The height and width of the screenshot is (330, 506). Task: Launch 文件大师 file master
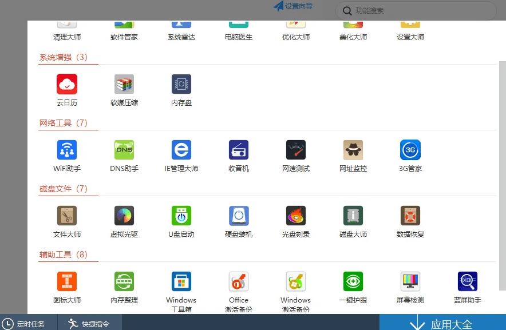pyautogui.click(x=67, y=222)
